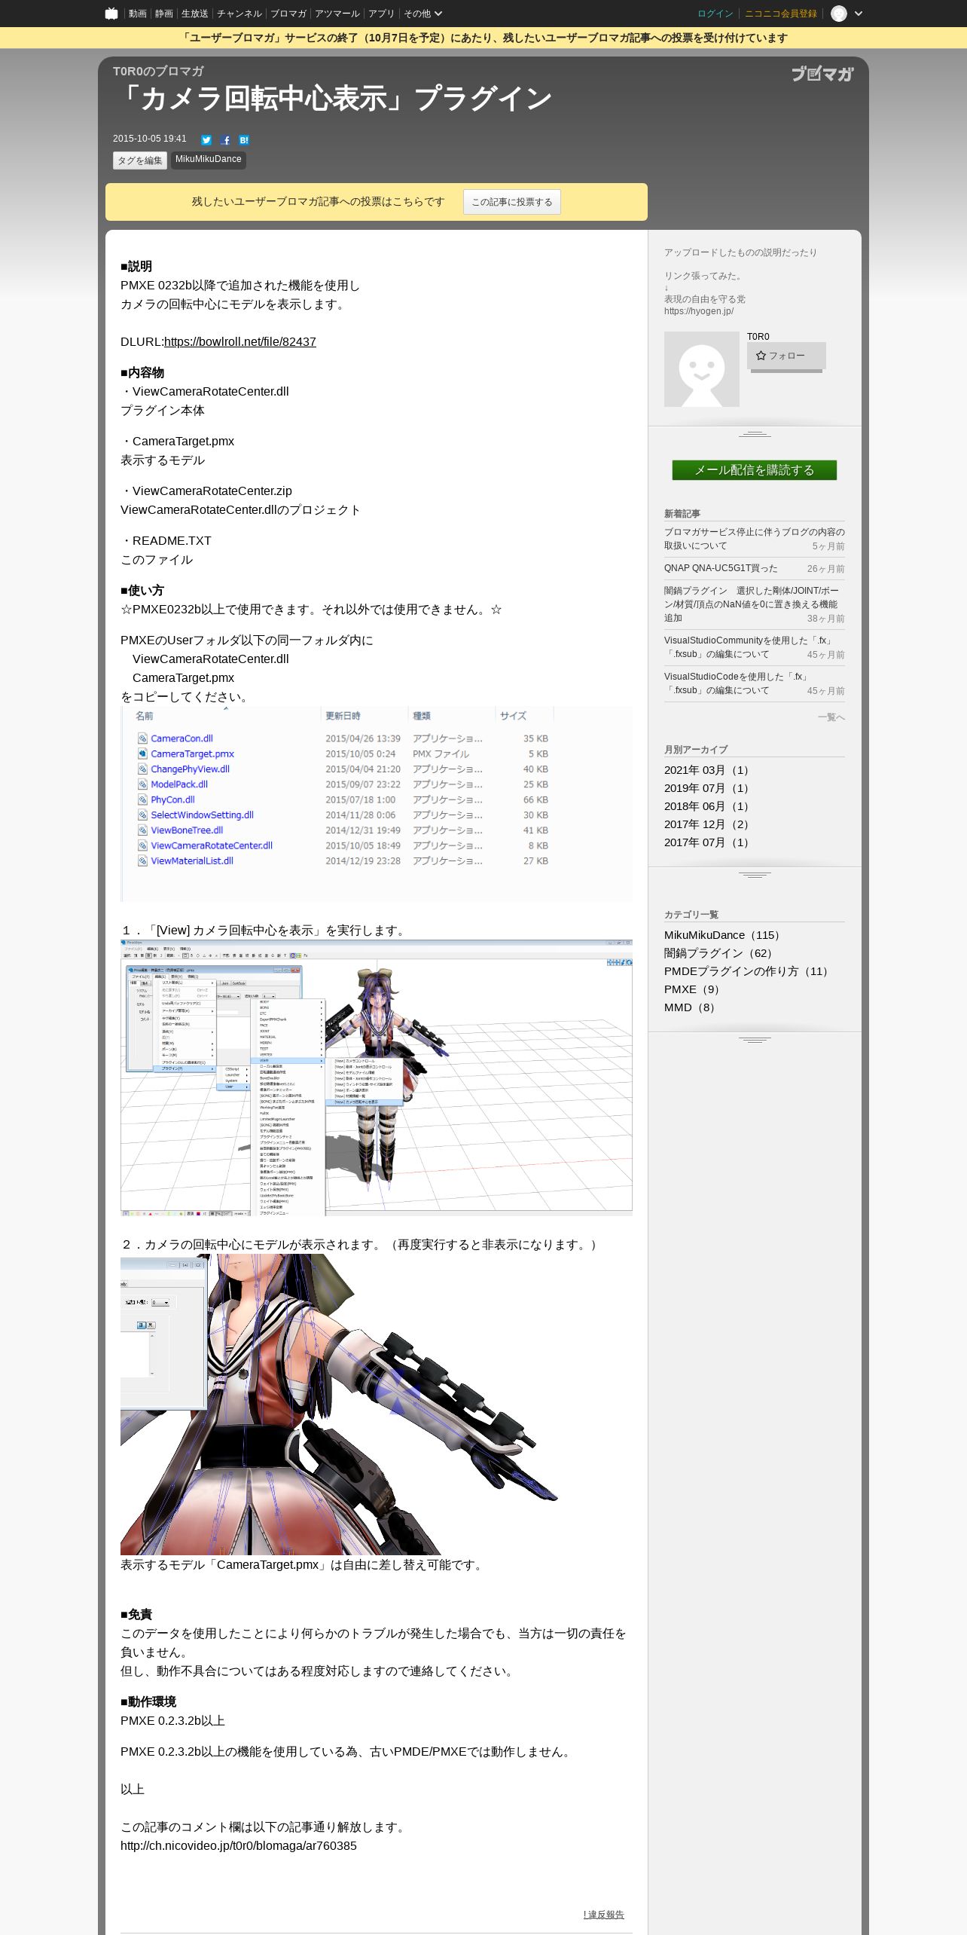
Task: Click article date 2015-10-05 19:41
Action: tap(149, 139)
